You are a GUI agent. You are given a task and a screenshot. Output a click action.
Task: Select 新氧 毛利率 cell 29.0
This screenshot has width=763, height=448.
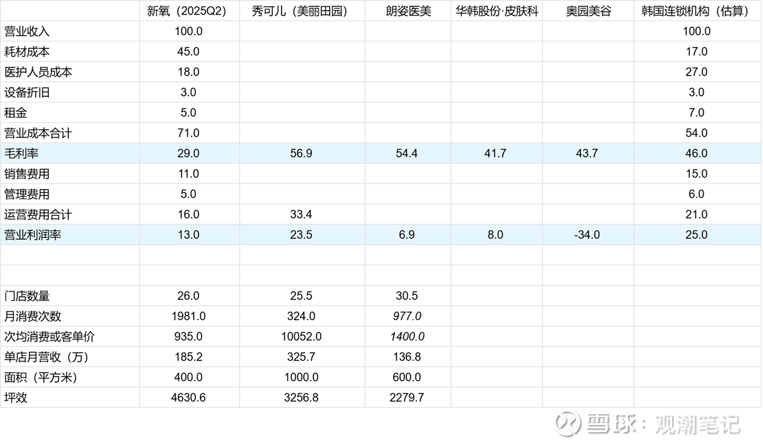(x=188, y=154)
